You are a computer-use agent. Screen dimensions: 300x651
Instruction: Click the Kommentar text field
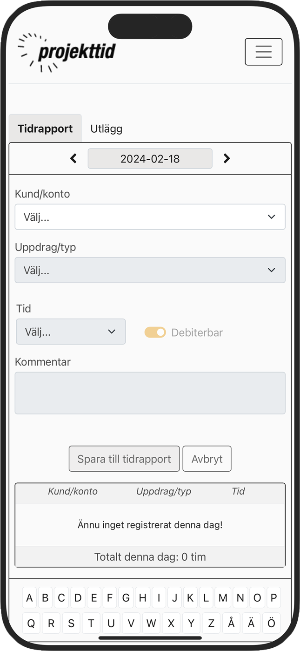150,393
